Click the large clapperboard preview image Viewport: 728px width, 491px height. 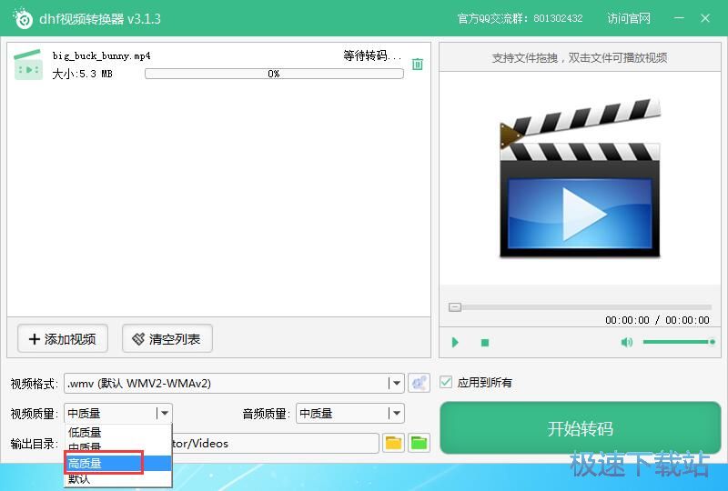[581, 177]
